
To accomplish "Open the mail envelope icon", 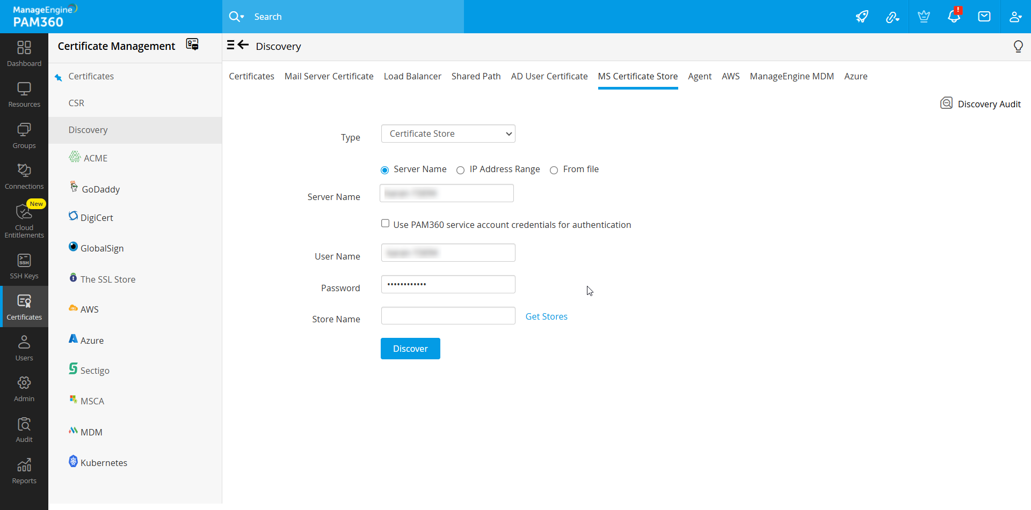I will (x=984, y=17).
